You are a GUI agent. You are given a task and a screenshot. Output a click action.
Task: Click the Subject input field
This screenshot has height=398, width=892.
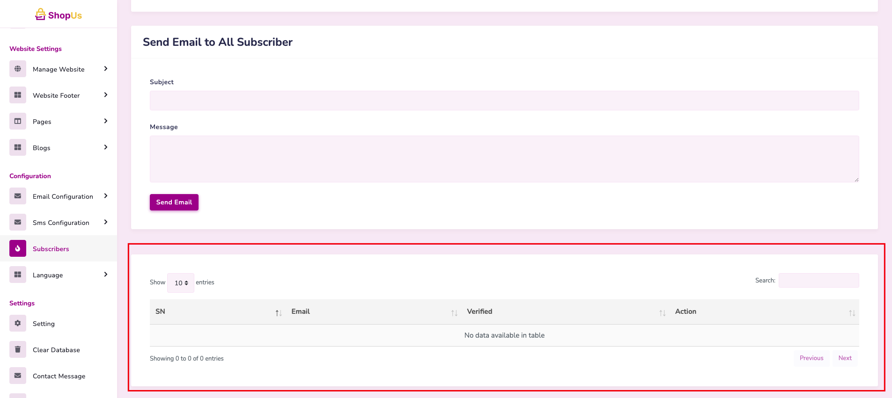[504, 101]
